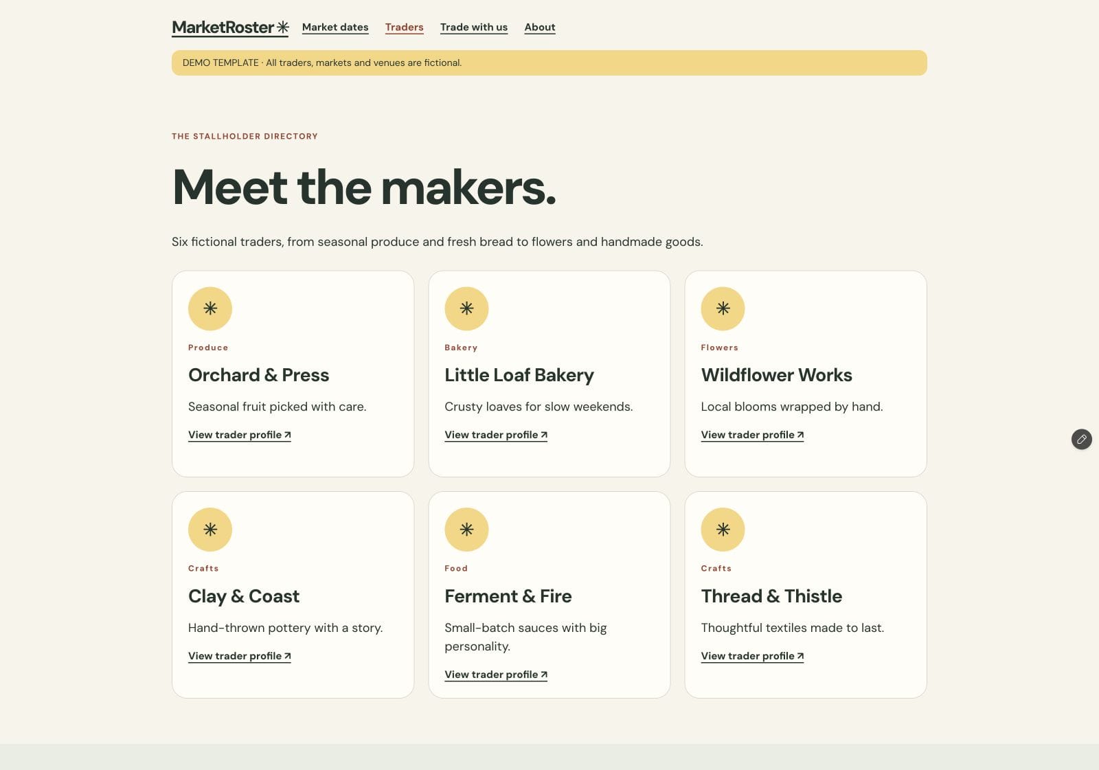
Task: Open the floating pencil edit button
Action: click(1082, 439)
